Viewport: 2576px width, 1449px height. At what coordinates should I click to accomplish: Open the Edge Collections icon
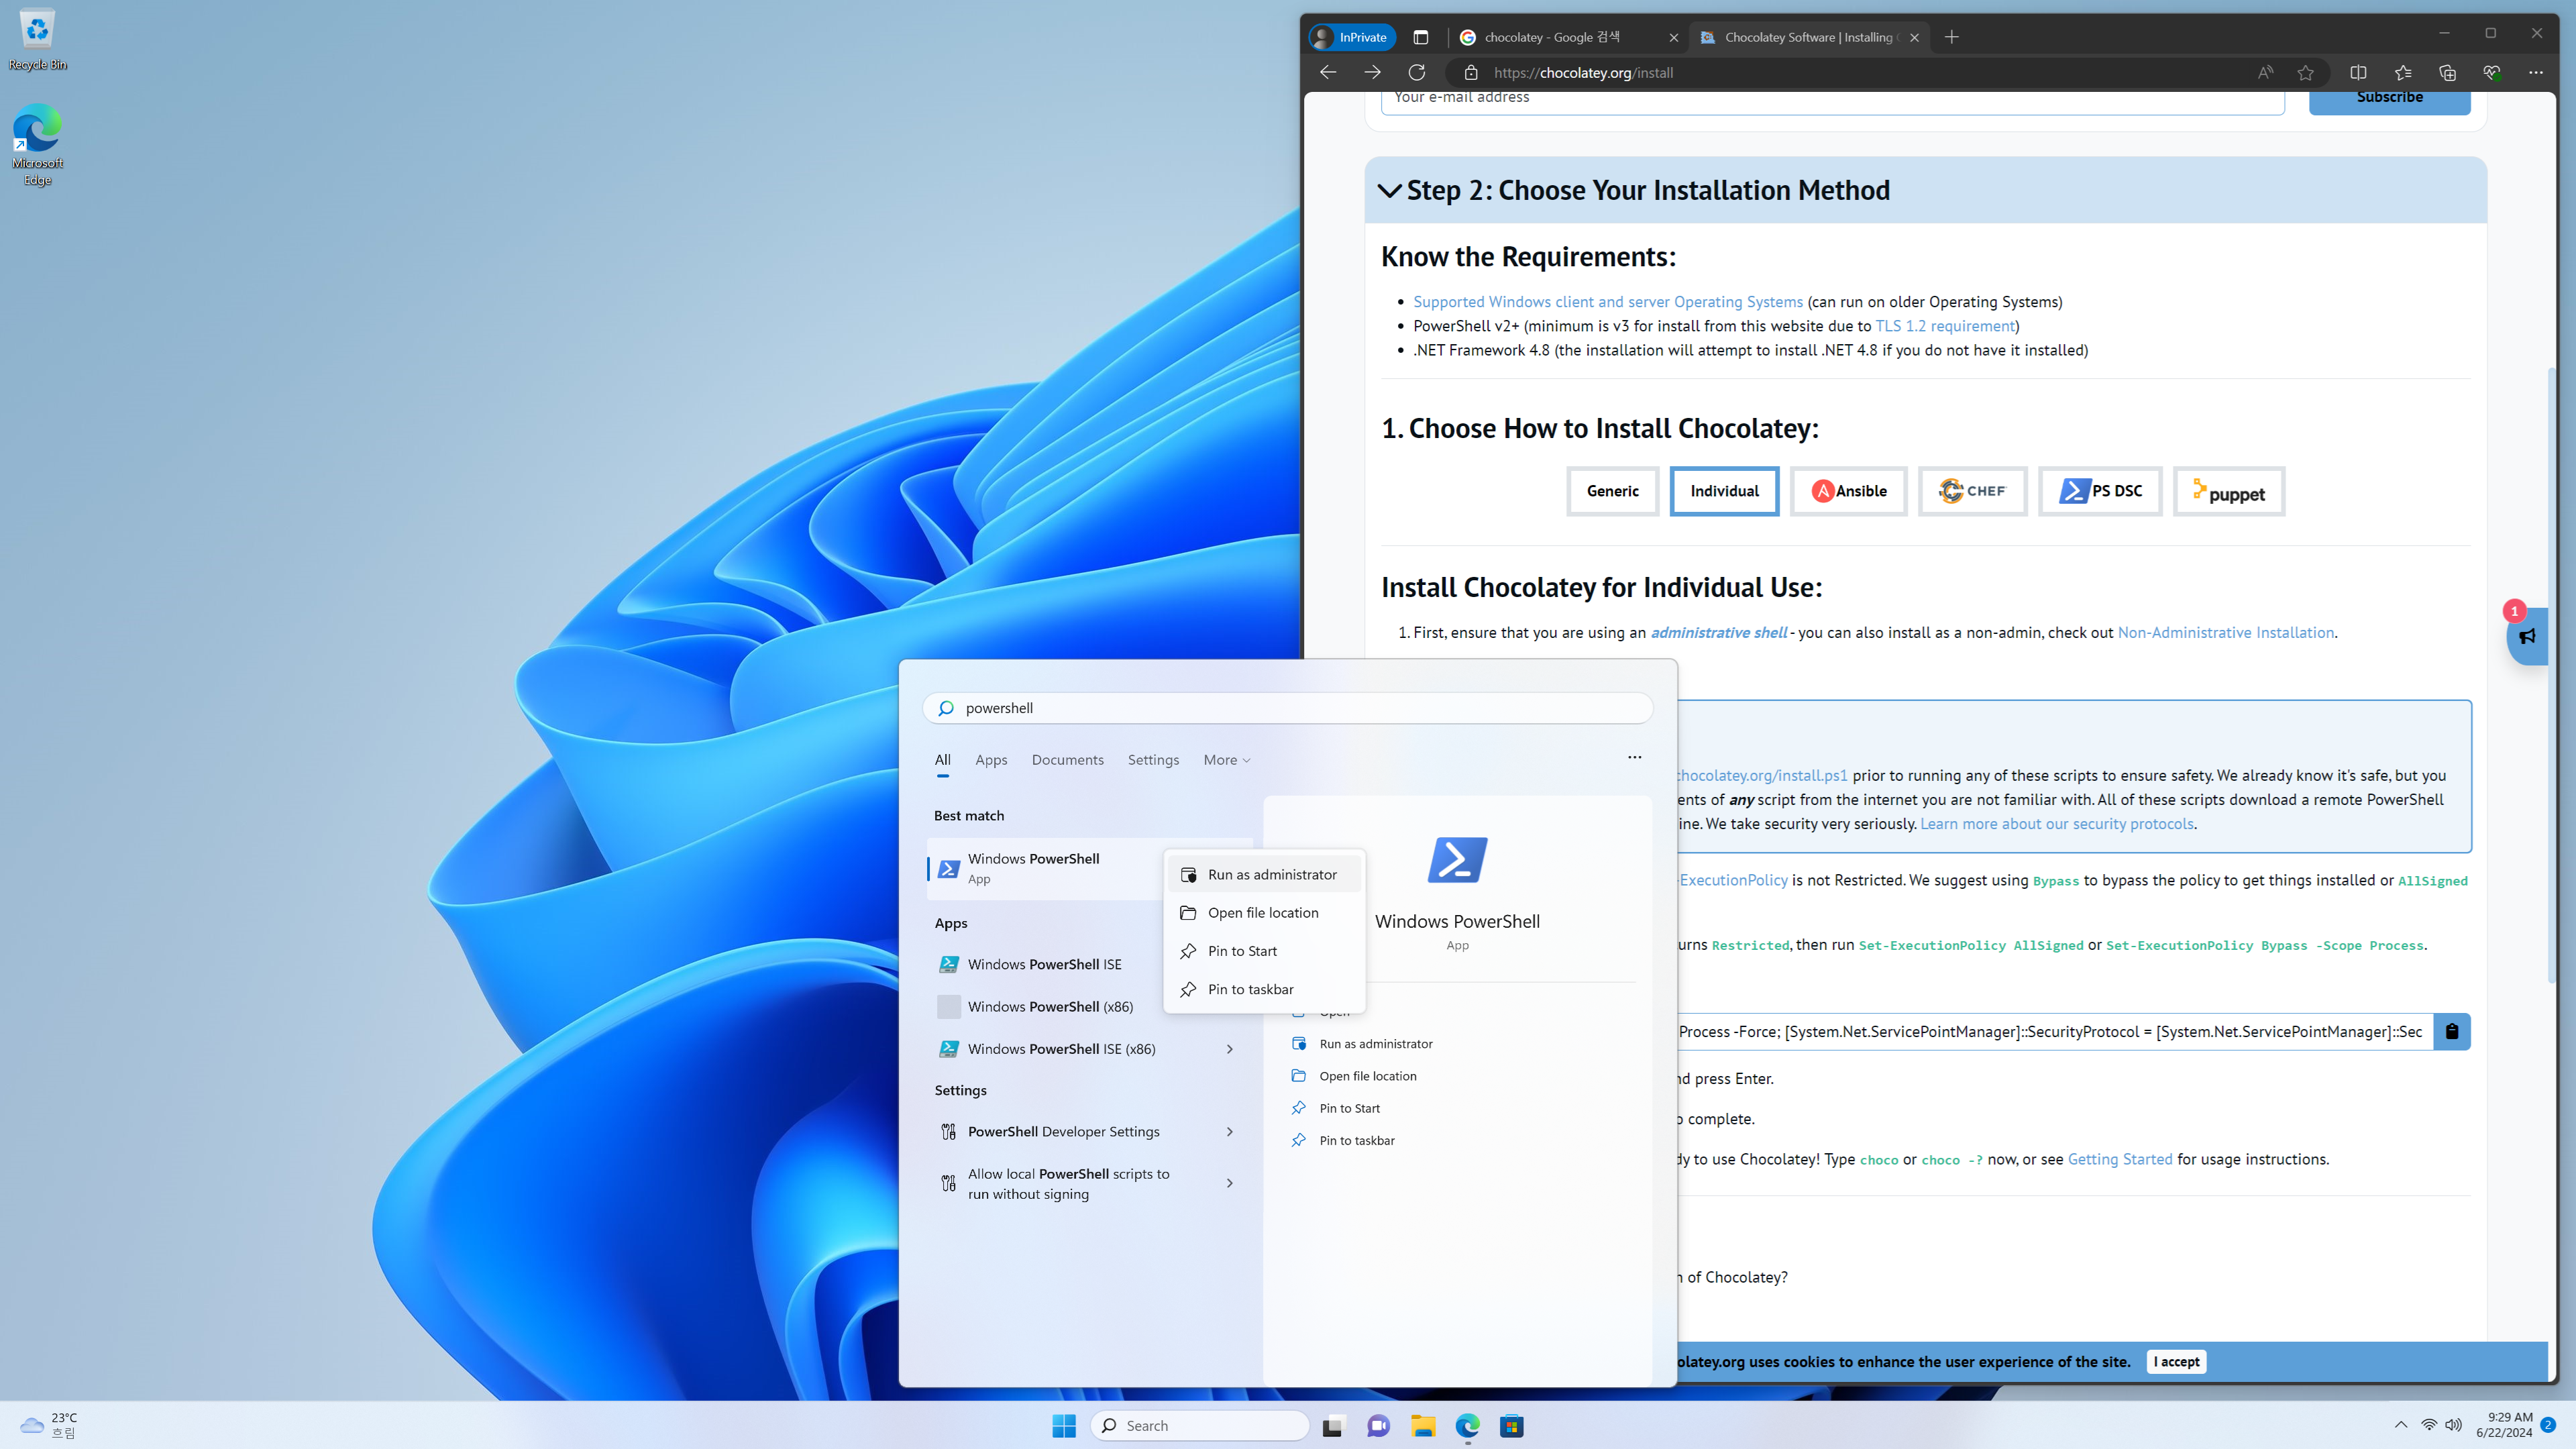(x=2447, y=72)
